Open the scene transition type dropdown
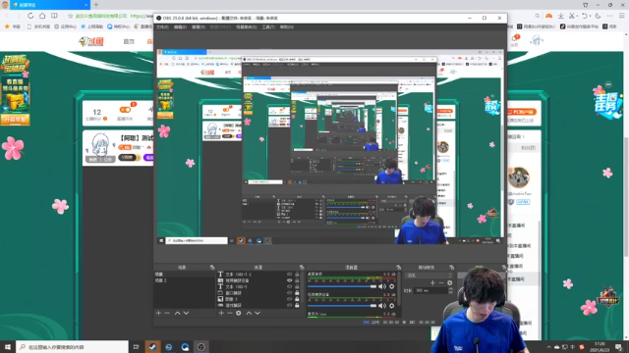Screen dimensions: 629x353 tap(429, 276)
